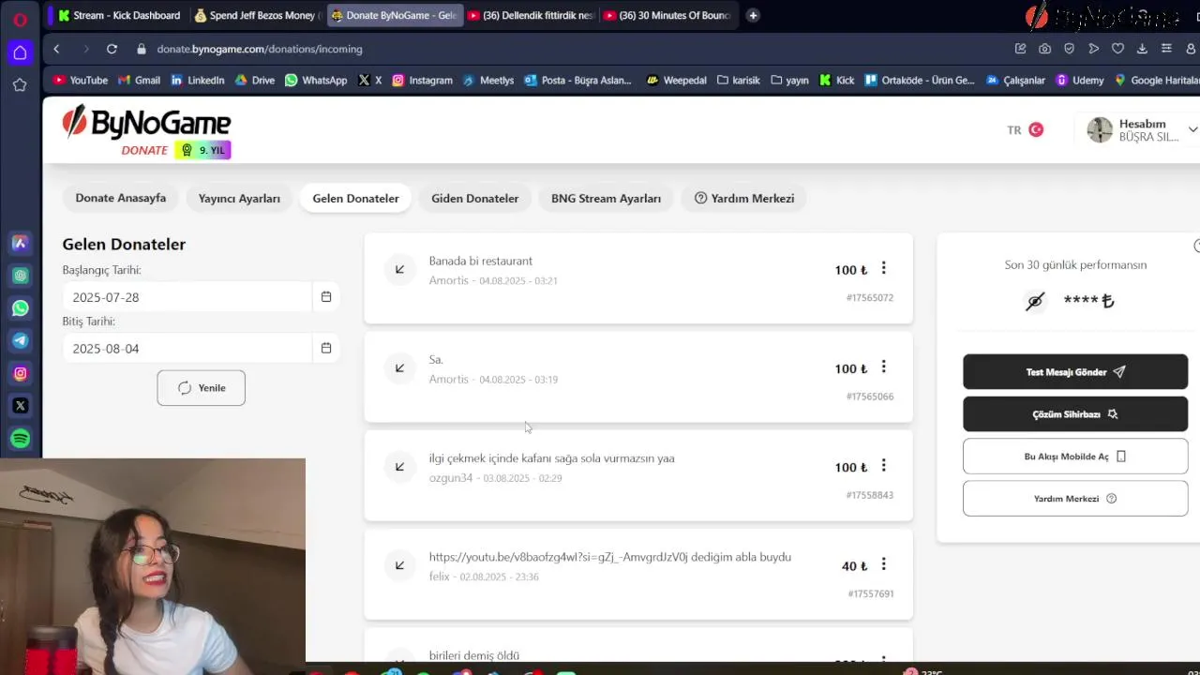Image resolution: width=1200 pixels, height=675 pixels.
Task: Switch to Stream - Kick Dashboard browser tab
Action: pyautogui.click(x=118, y=15)
